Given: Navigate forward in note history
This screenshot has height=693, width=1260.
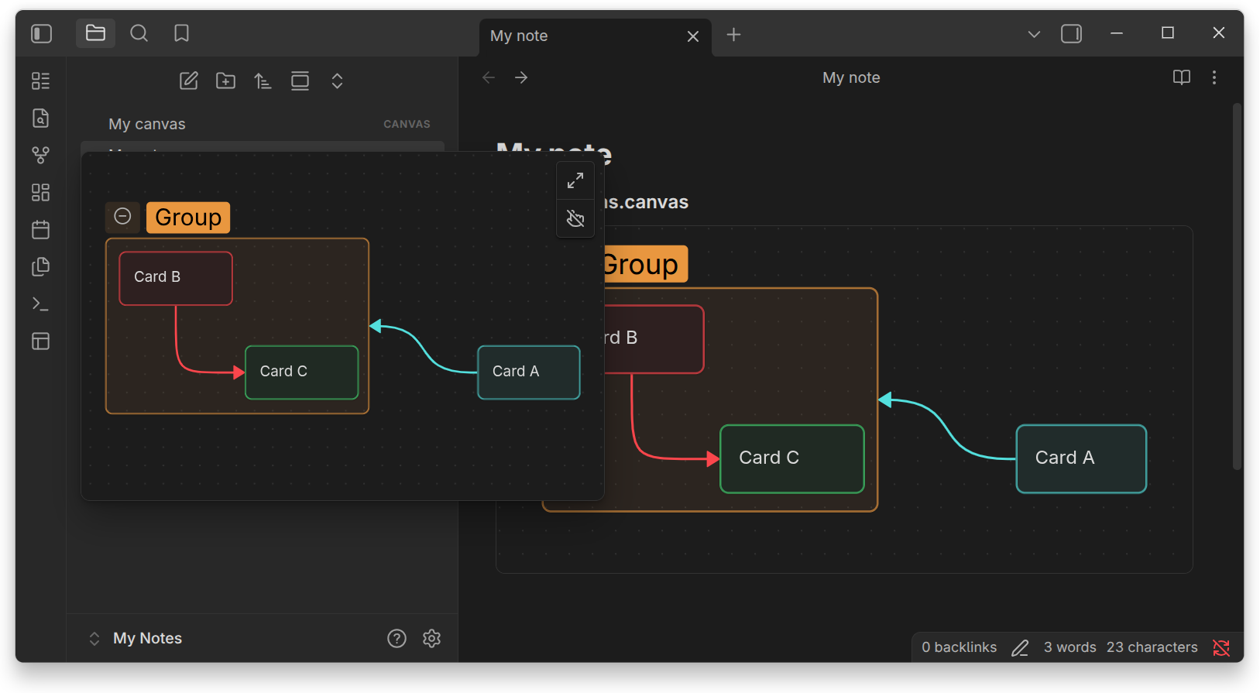Looking at the screenshot, I should pos(522,77).
